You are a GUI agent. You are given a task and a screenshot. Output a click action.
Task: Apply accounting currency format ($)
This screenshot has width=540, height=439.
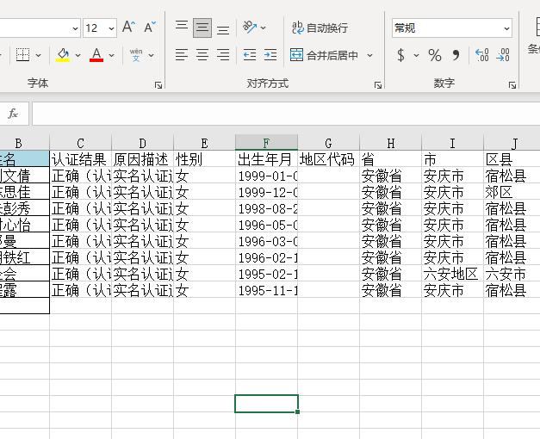(400, 55)
